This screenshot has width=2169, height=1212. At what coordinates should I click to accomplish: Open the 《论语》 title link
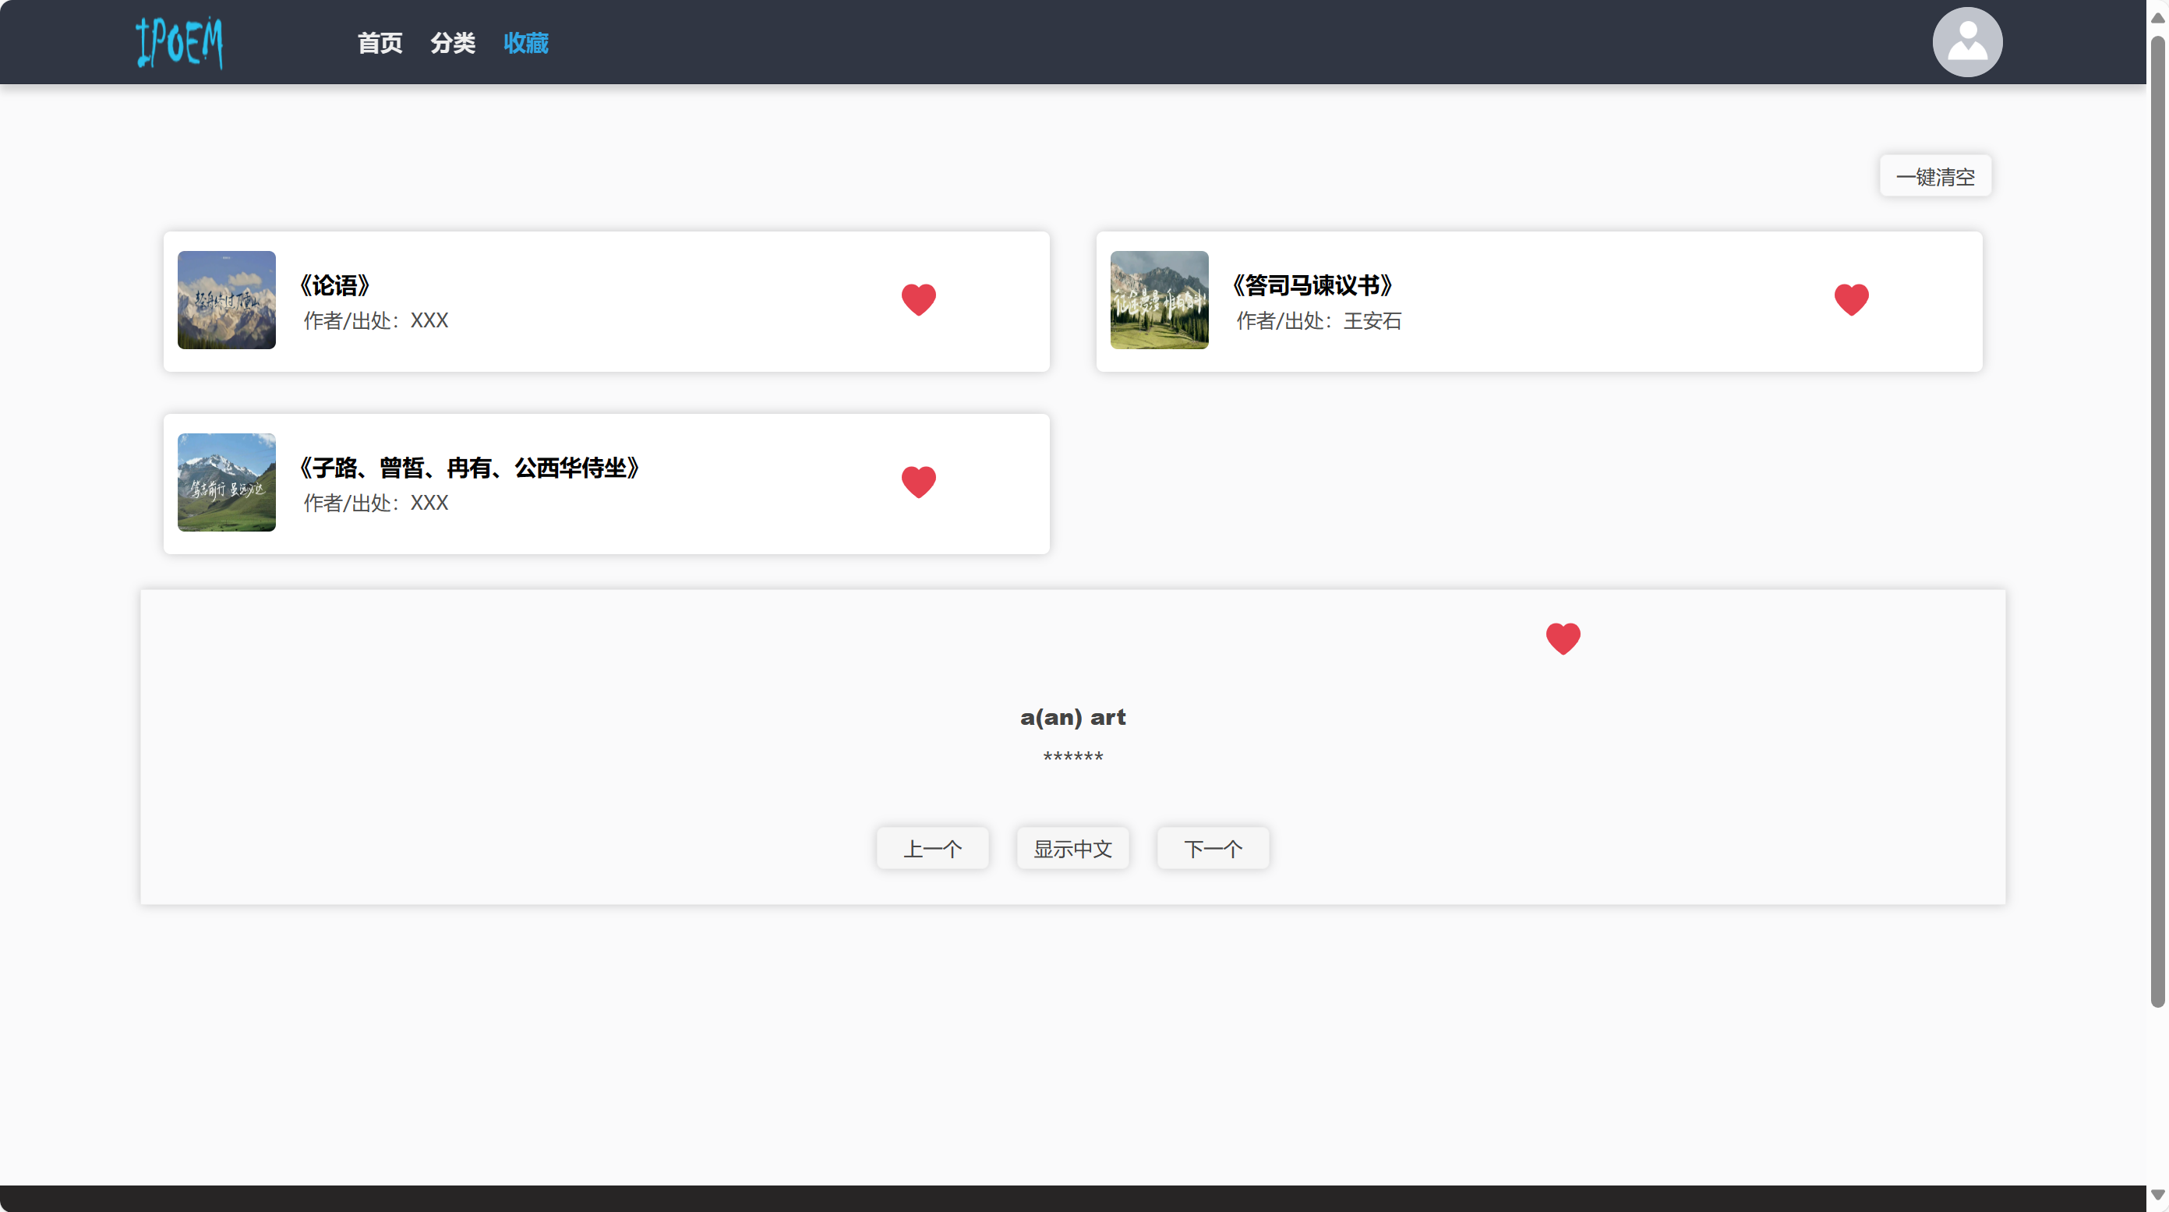tap(334, 285)
